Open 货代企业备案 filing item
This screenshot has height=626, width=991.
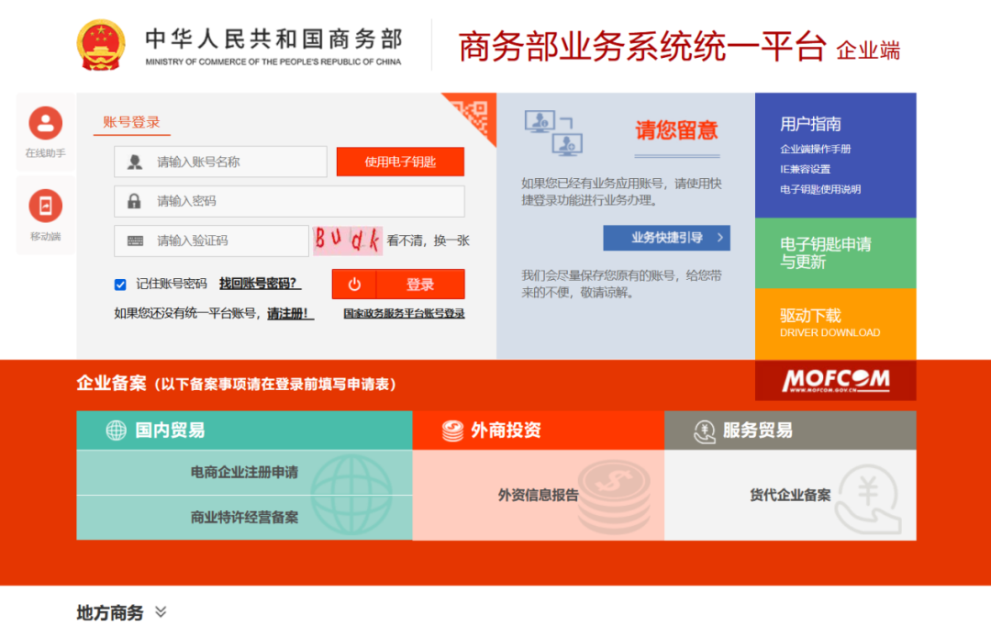[x=790, y=495]
